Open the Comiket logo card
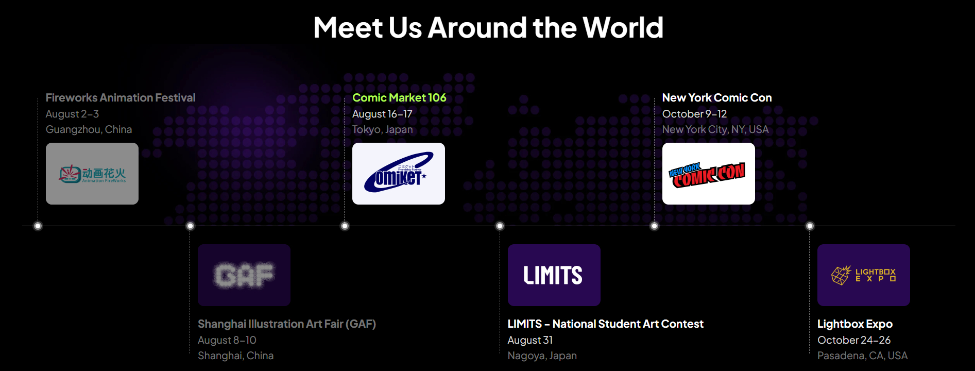Image resolution: width=975 pixels, height=371 pixels. 399,174
